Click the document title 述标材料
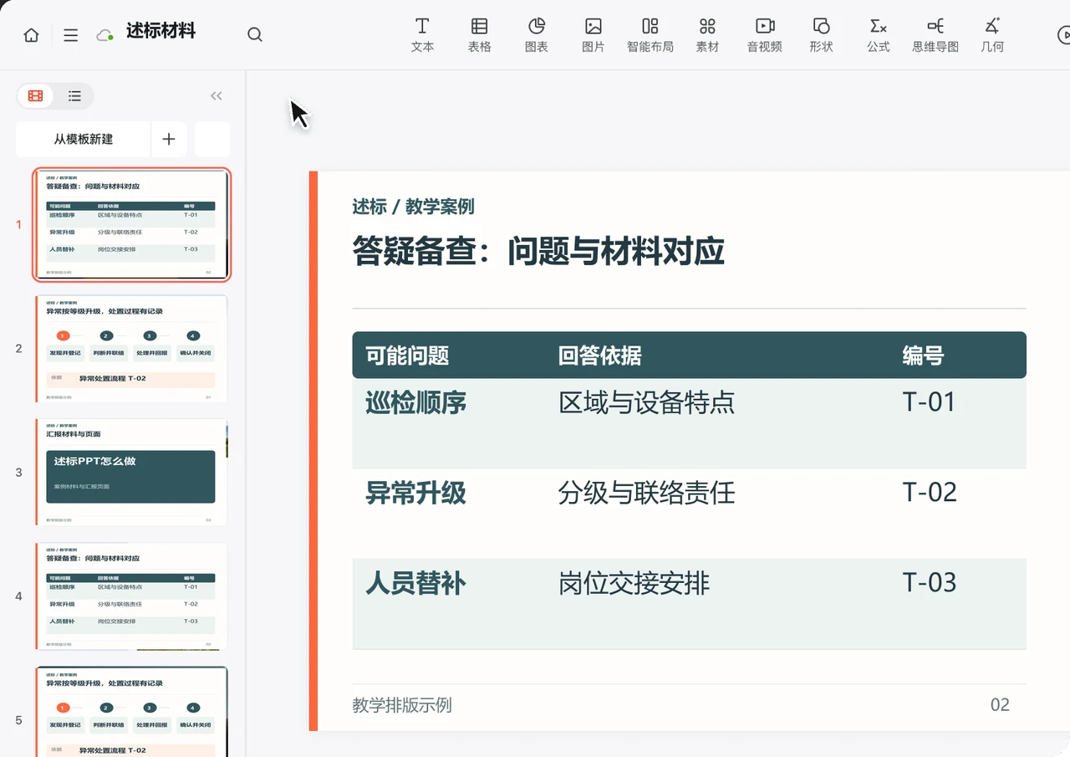 click(160, 32)
